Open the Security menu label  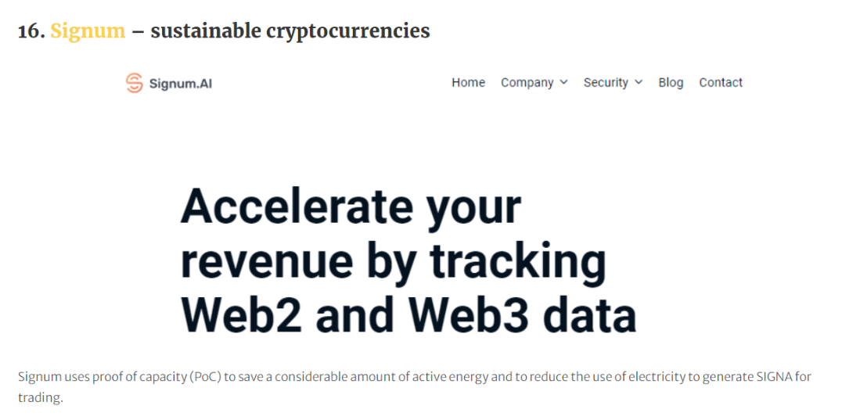click(606, 83)
